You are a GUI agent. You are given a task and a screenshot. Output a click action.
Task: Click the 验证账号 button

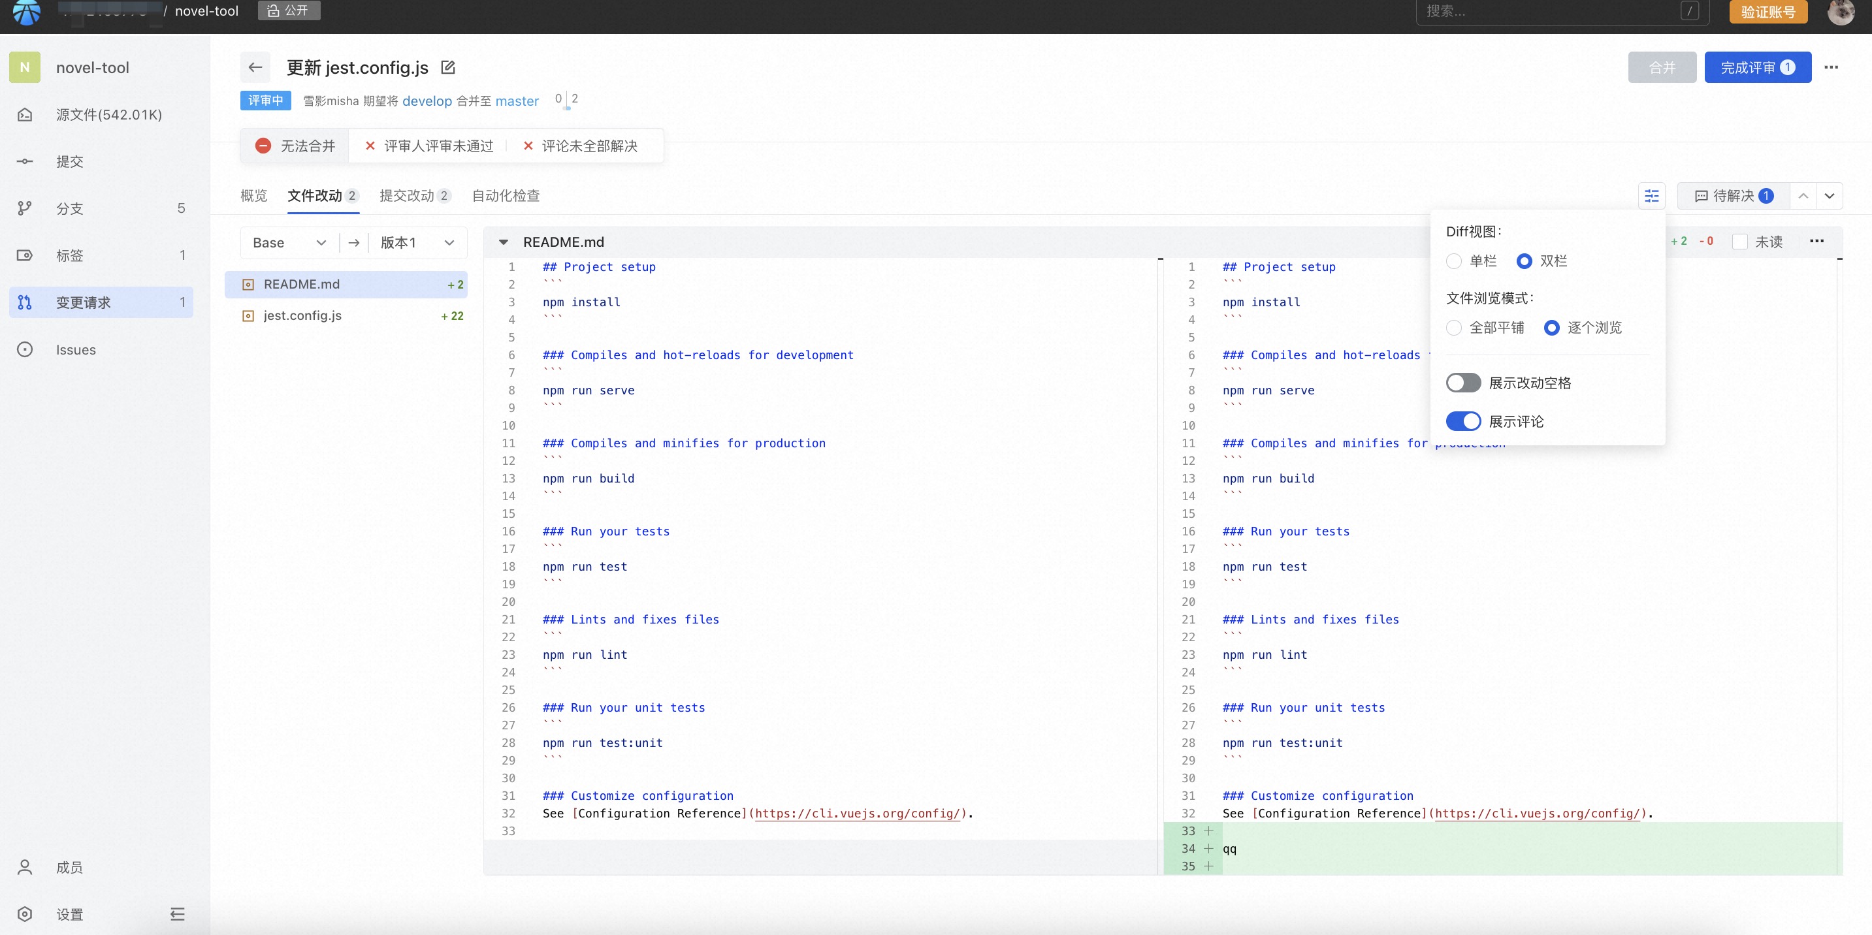1768,12
